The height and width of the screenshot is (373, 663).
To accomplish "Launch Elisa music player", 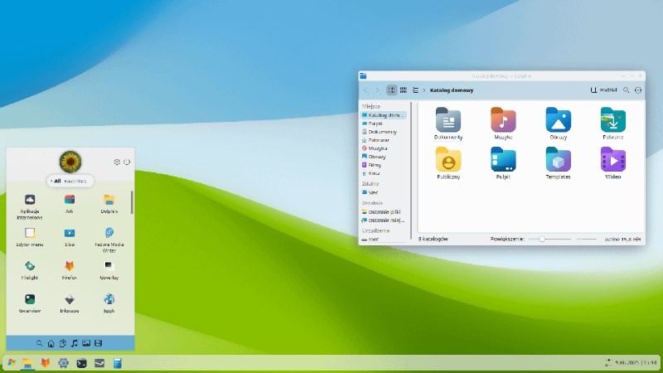I will pos(70,237).
